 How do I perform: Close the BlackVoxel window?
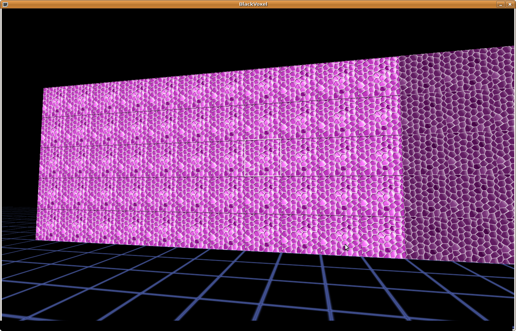point(510,4)
